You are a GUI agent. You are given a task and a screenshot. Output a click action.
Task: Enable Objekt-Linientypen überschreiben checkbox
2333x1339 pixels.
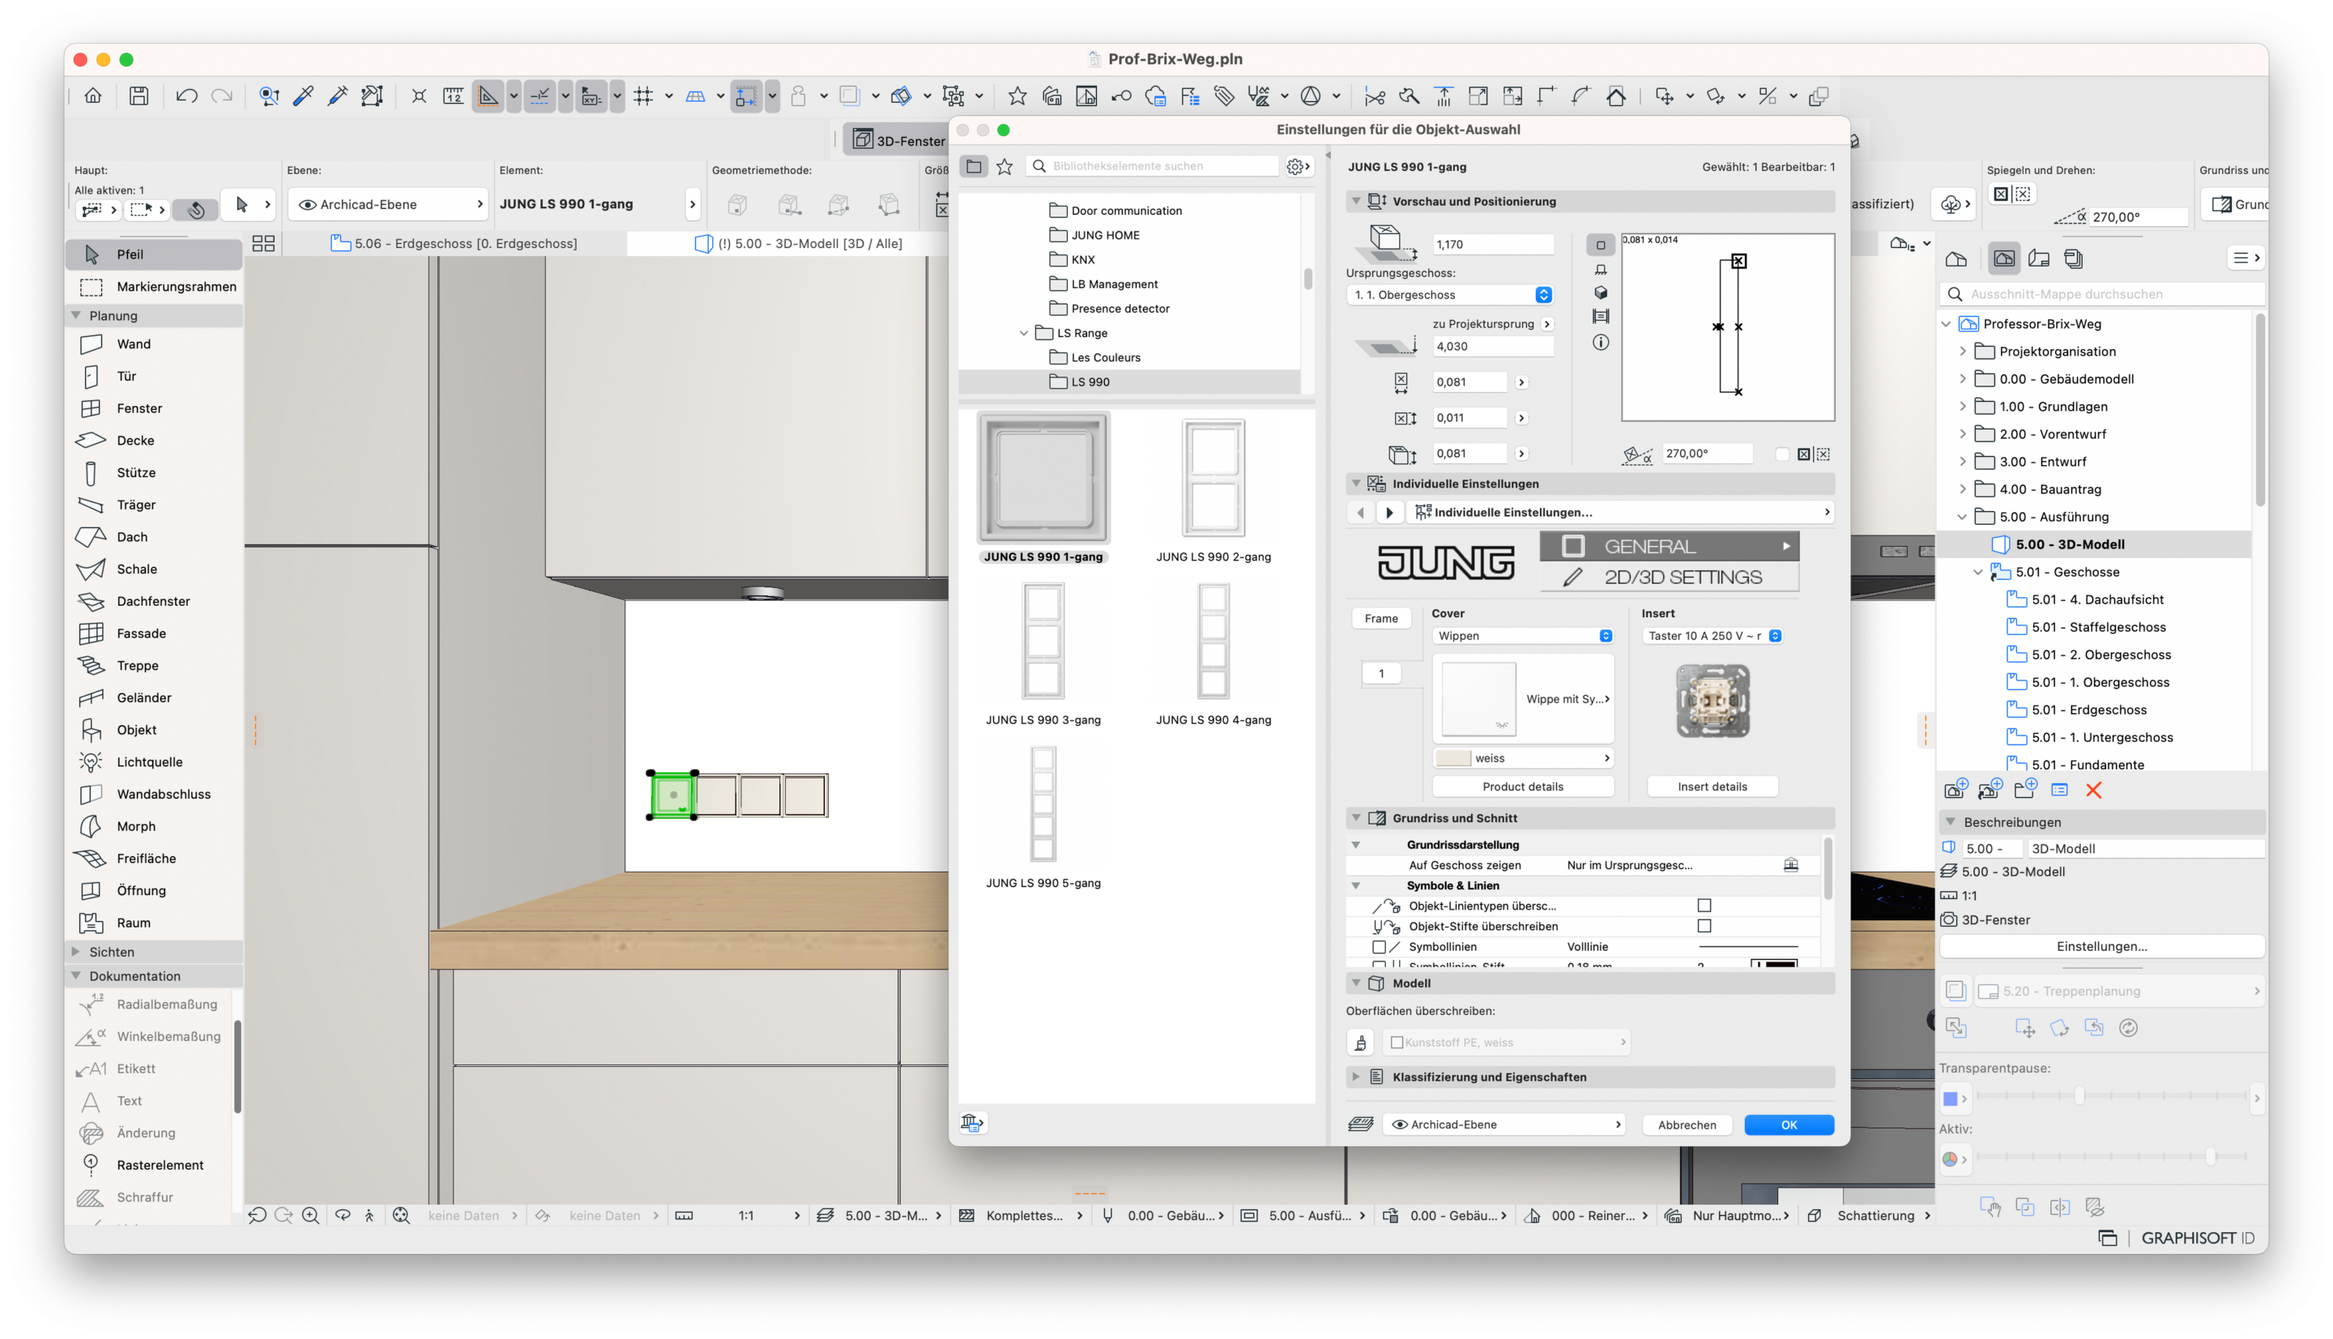(1705, 905)
